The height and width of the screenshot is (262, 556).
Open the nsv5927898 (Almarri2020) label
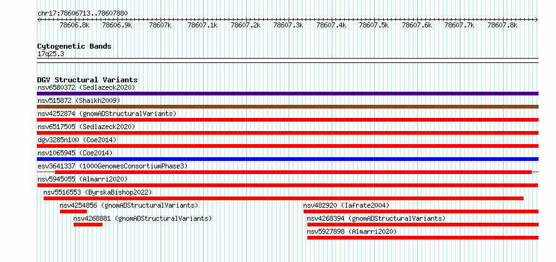click(x=352, y=231)
